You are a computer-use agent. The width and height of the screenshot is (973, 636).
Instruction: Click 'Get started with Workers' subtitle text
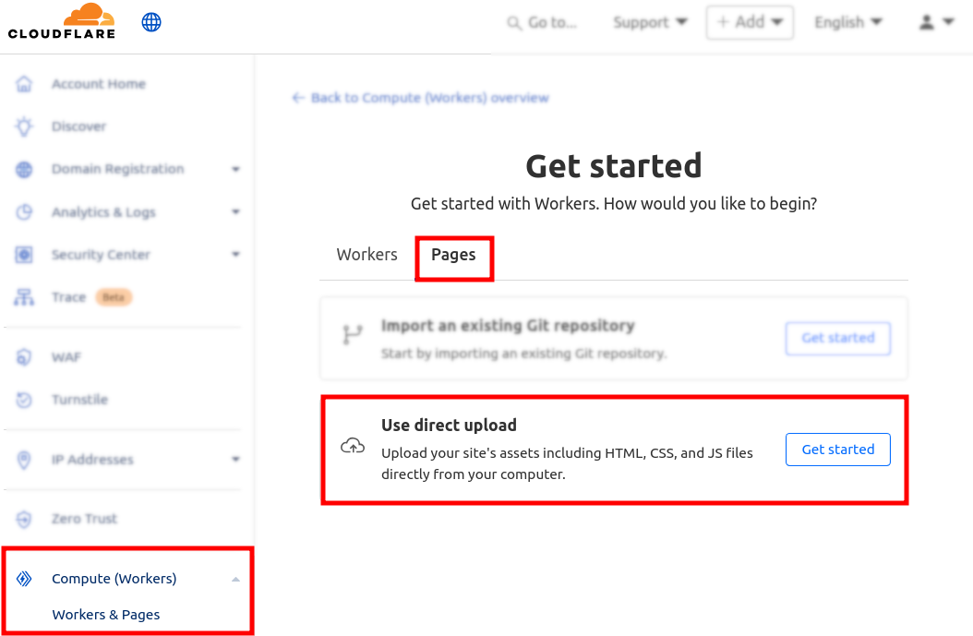pos(614,203)
